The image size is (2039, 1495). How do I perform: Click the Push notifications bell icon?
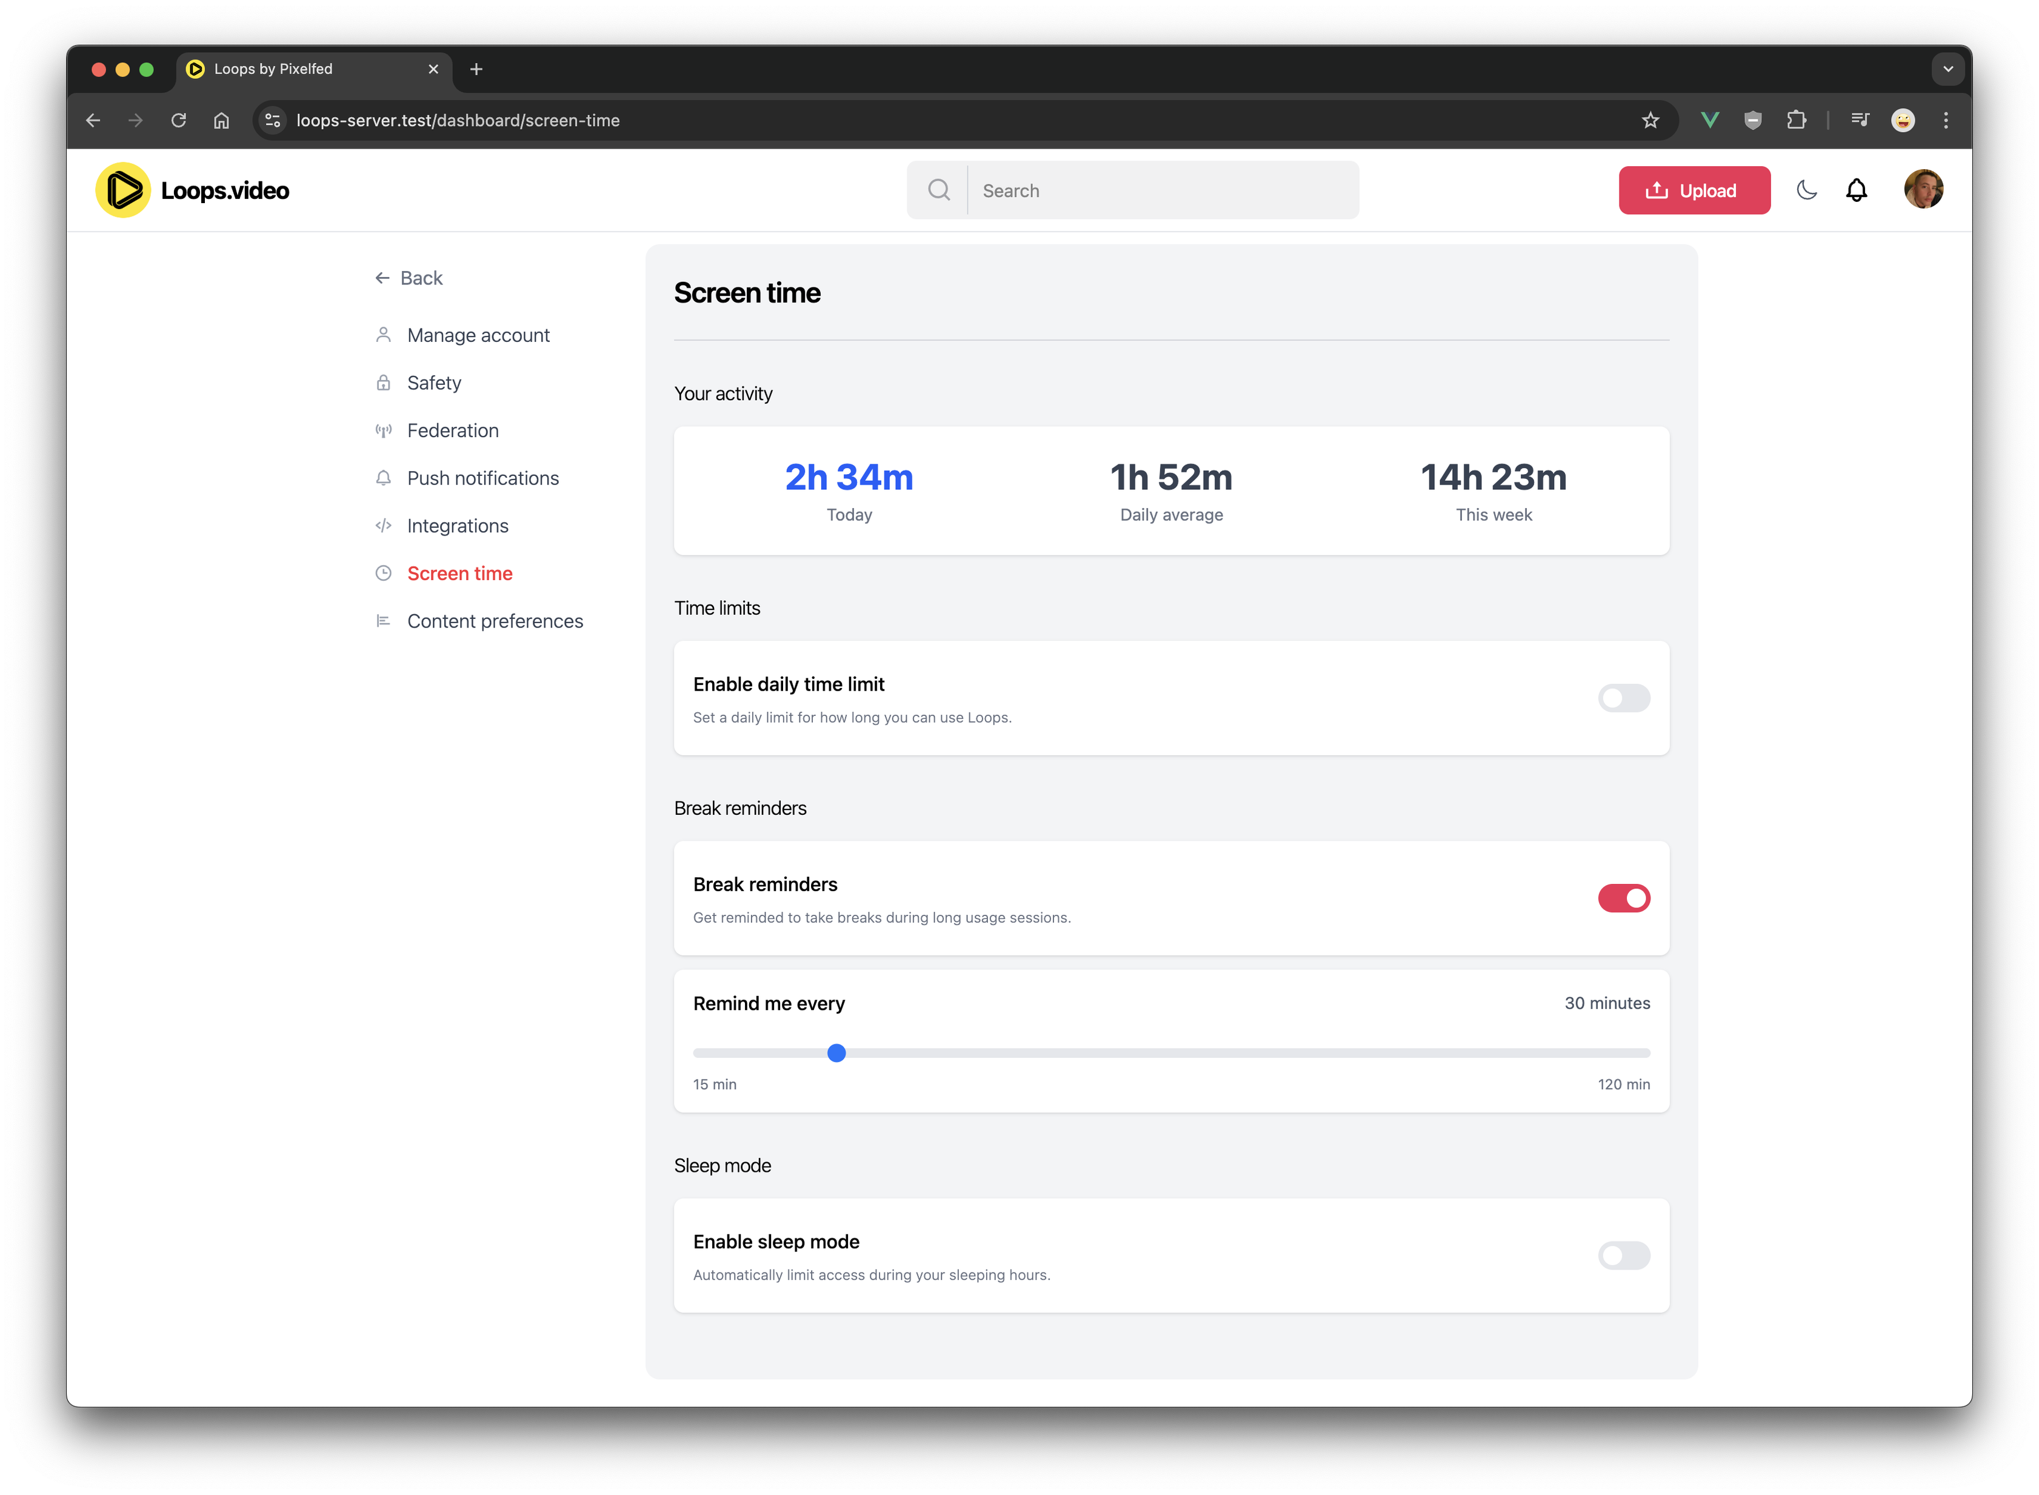(x=384, y=478)
